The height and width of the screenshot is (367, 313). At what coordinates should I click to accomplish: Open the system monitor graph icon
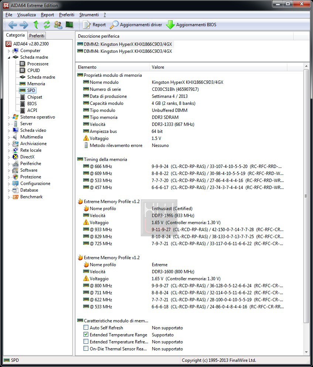(x=69, y=25)
